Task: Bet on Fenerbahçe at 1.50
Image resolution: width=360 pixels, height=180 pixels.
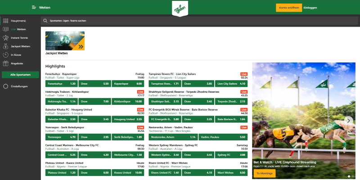Action: pos(62,84)
